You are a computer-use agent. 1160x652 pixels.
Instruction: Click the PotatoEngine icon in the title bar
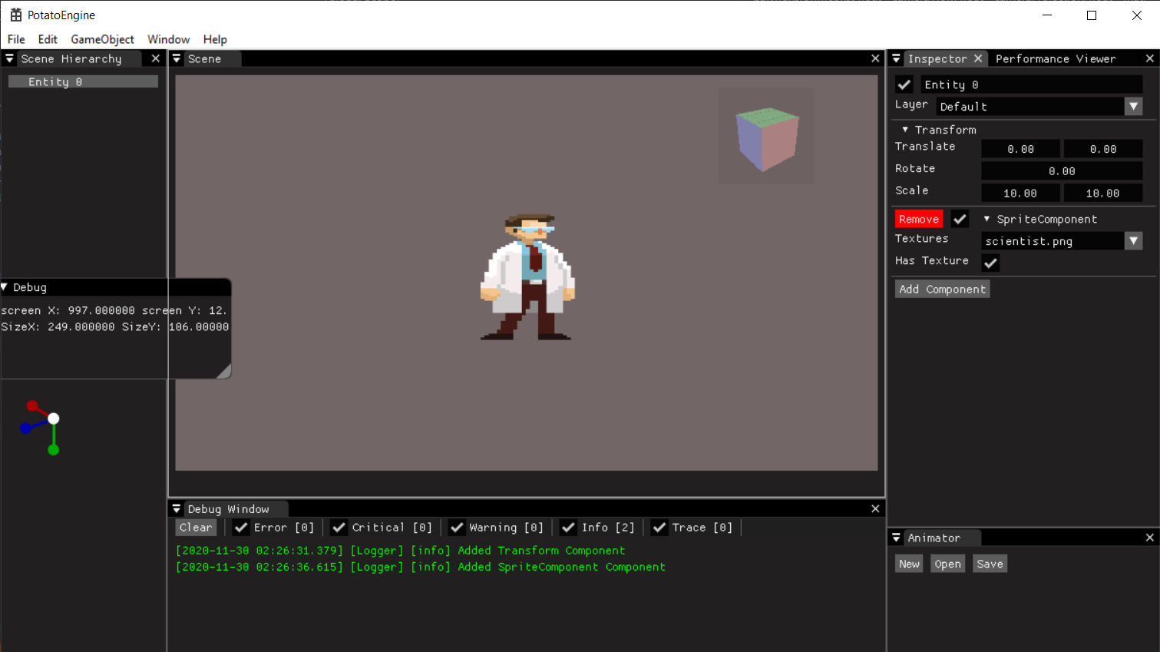tap(15, 14)
